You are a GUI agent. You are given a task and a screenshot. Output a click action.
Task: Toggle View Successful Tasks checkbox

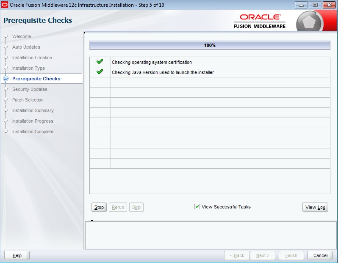tap(197, 207)
